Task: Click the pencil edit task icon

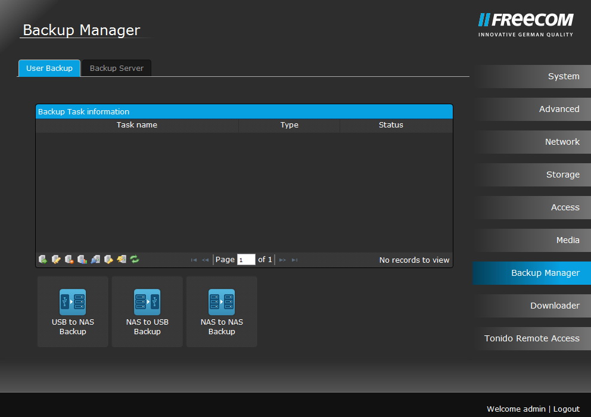Action: tap(56, 259)
